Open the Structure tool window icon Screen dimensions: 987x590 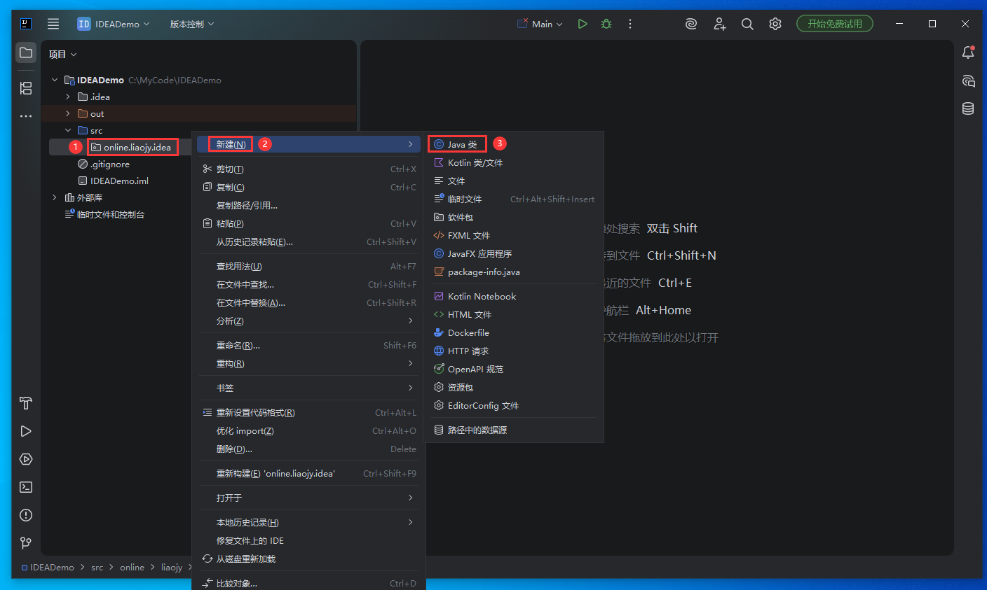tap(26, 88)
